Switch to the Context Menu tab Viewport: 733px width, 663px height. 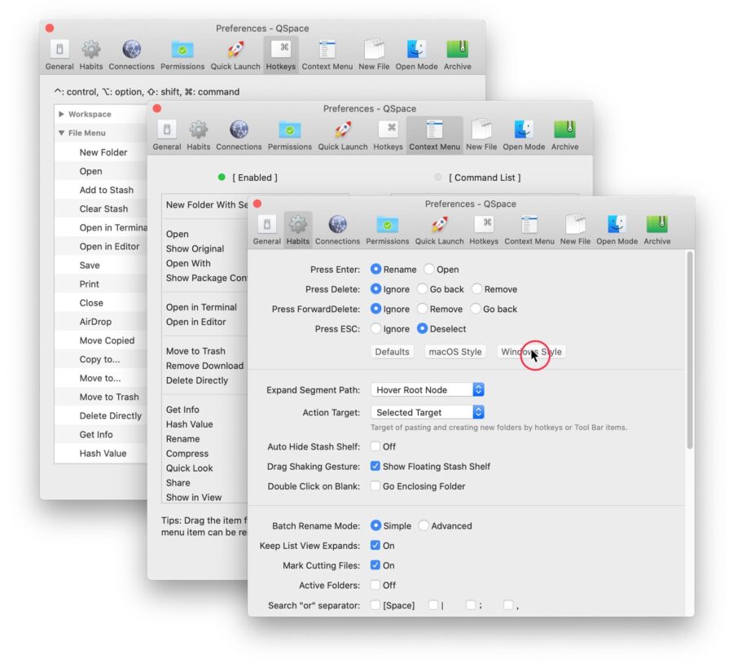pyautogui.click(x=435, y=133)
